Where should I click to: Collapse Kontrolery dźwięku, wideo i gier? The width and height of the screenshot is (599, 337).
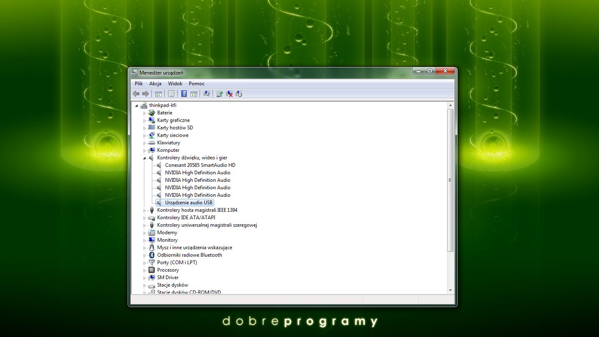(144, 158)
